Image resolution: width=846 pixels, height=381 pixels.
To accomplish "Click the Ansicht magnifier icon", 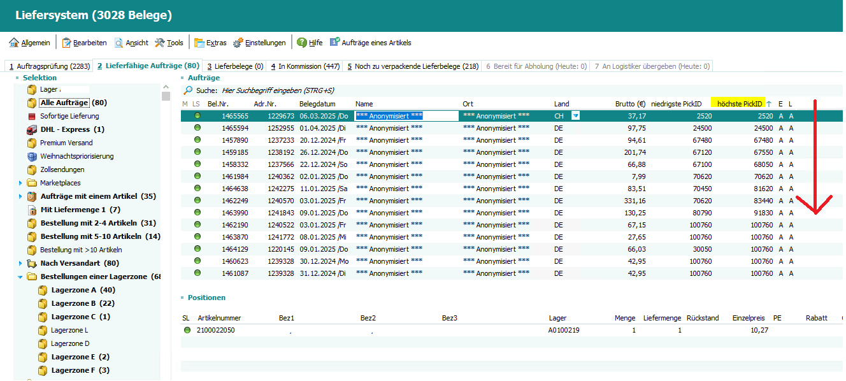I will tap(119, 43).
